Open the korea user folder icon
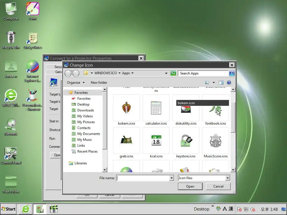The image size is (287, 215). point(11,69)
